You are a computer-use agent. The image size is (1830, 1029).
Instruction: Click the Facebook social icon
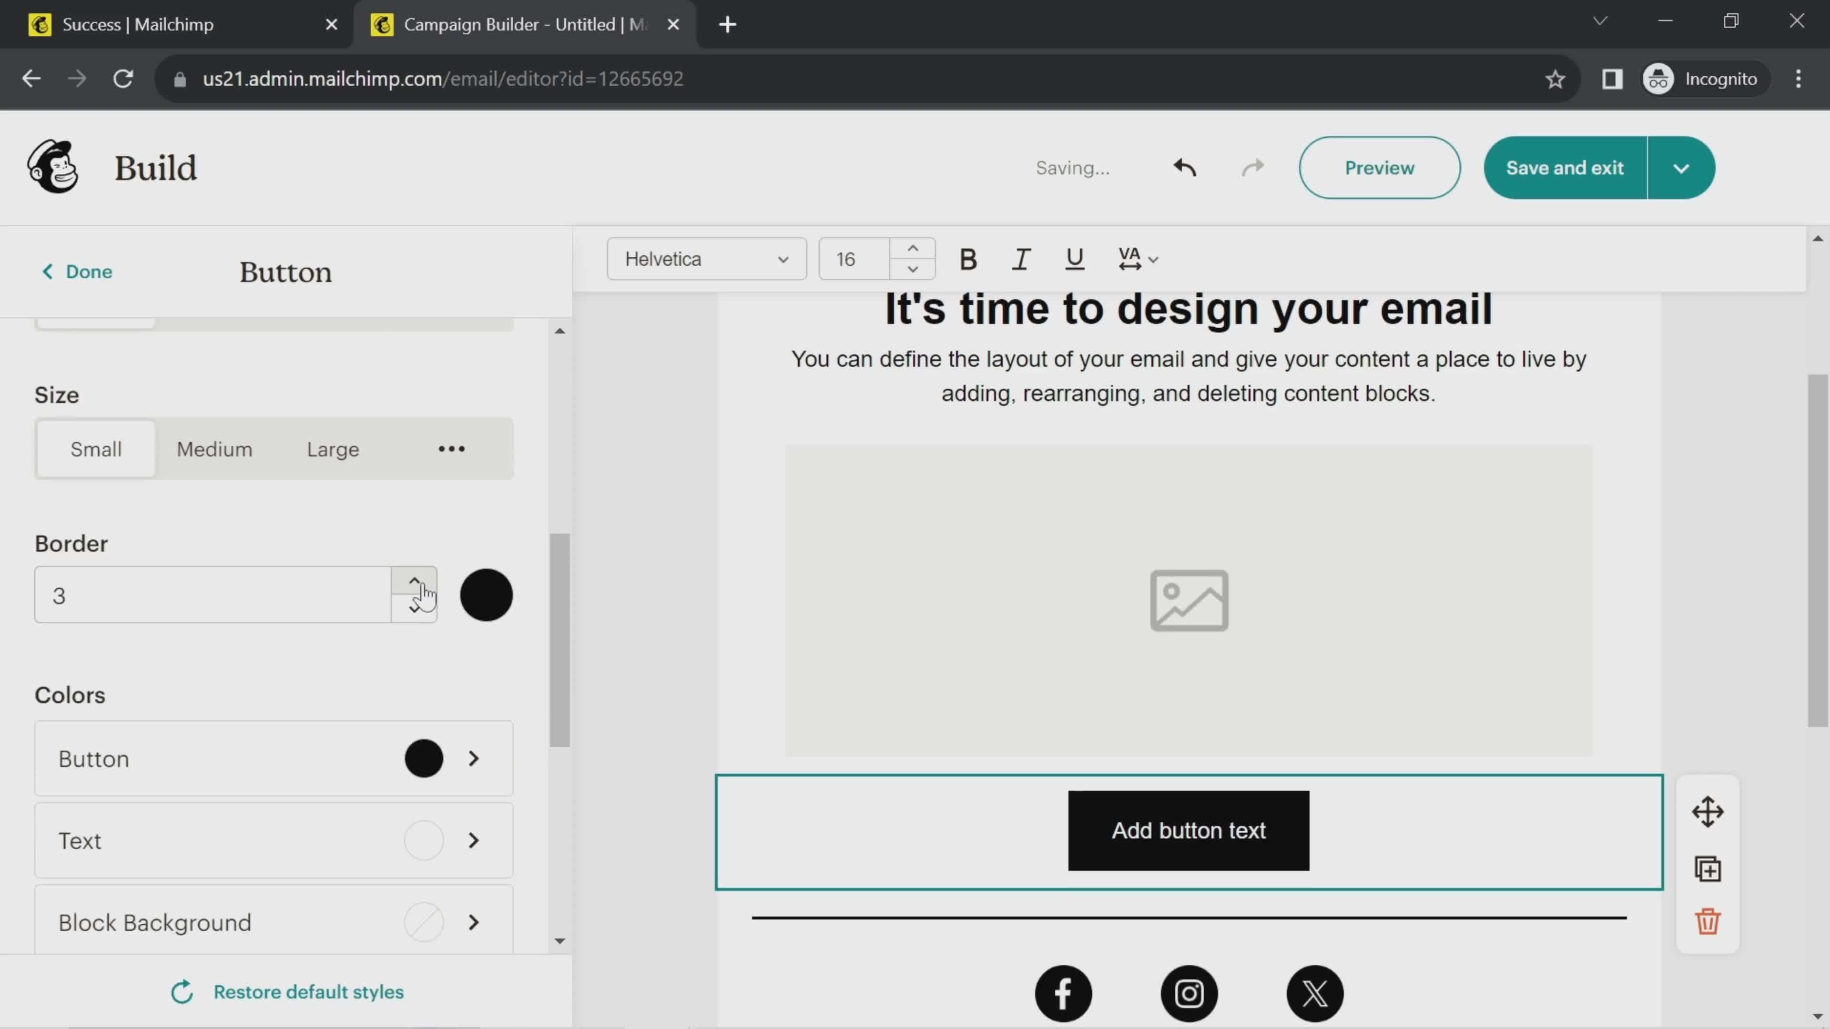point(1063,993)
